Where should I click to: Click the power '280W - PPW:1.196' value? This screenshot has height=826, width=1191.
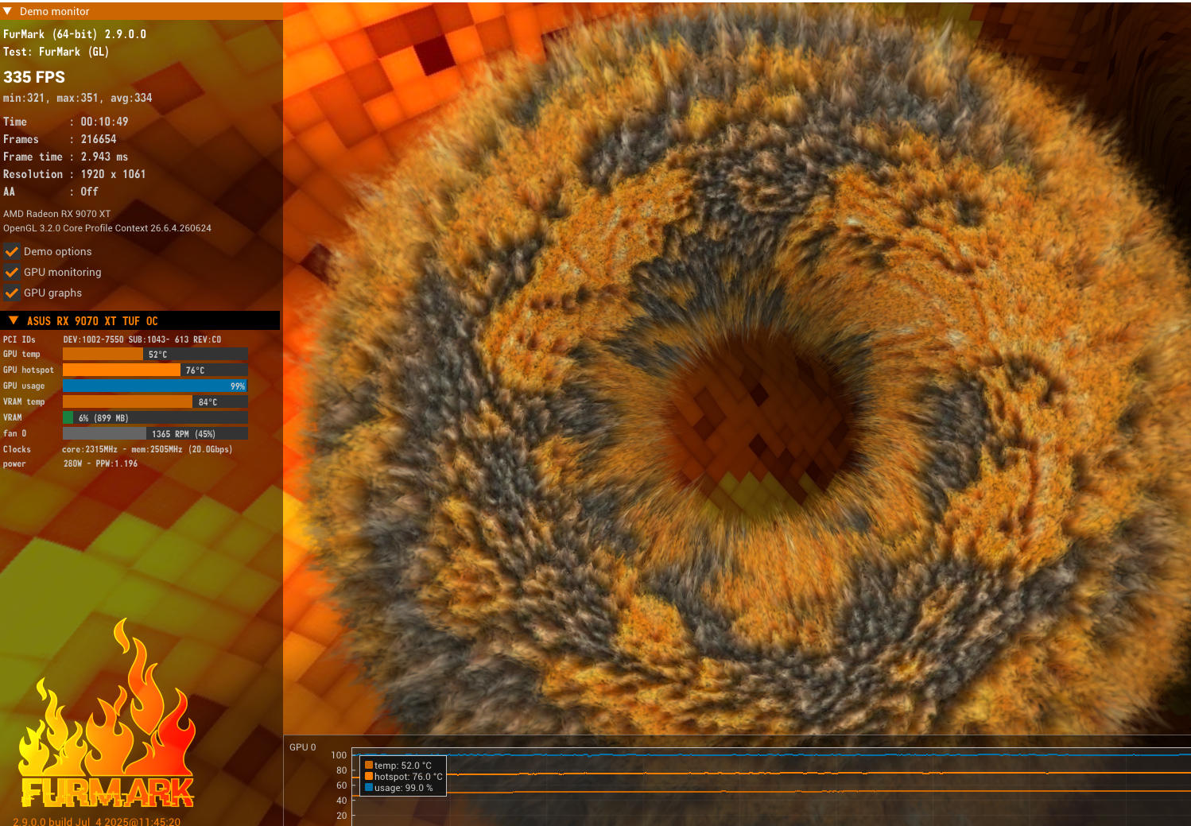click(x=100, y=463)
